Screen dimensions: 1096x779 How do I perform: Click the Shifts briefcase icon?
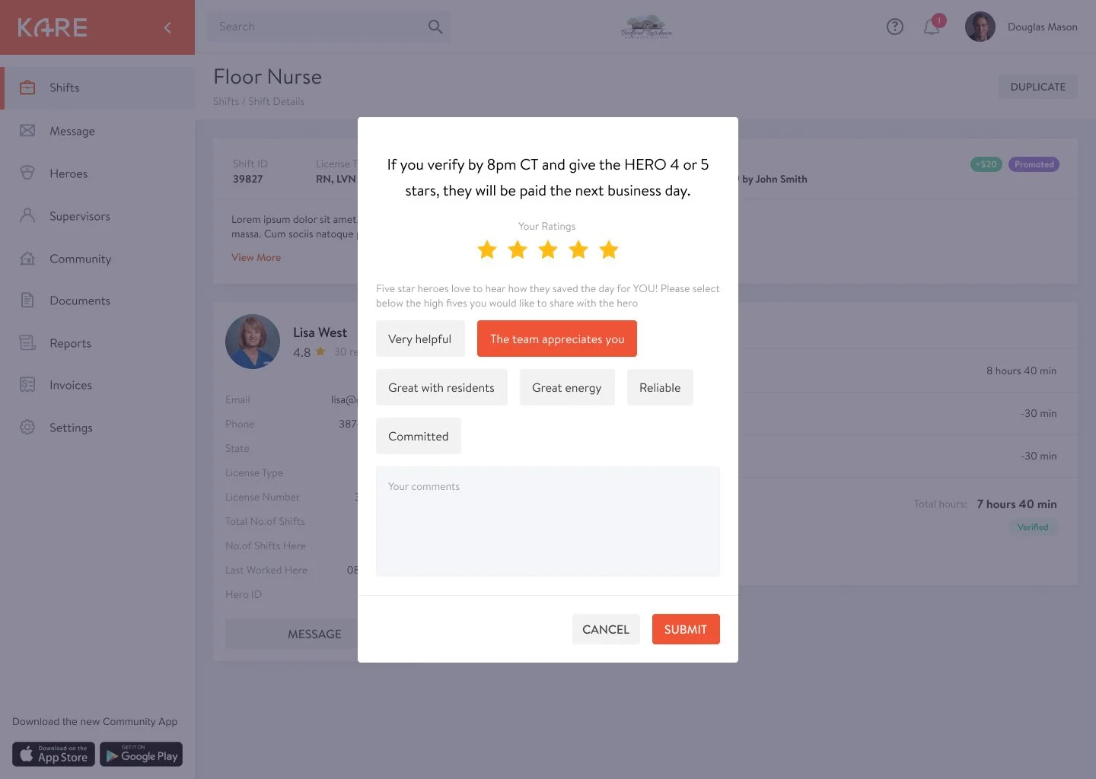coord(27,87)
